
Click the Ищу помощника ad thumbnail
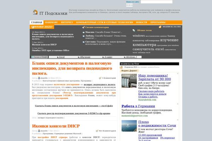129,81
